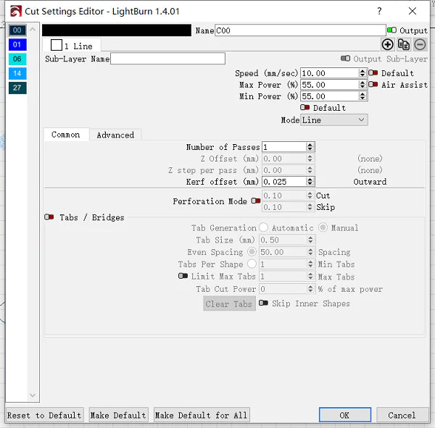This screenshot has width=435, height=428.
Task: Enable the Tabs / Bridges switch
Action: coord(49,217)
